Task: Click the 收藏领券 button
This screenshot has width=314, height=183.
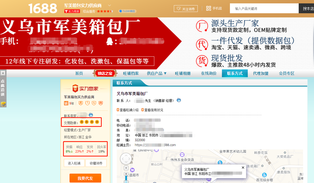Action: 96,163
